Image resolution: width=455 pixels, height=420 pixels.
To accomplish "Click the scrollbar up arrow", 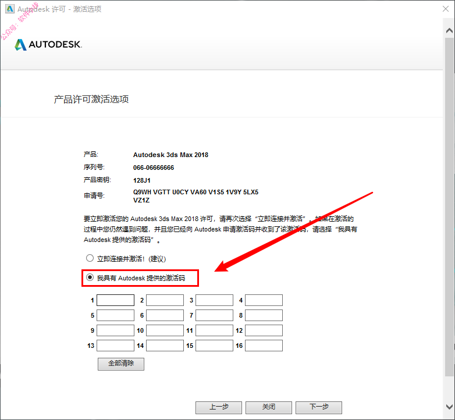I will coord(449,30).
